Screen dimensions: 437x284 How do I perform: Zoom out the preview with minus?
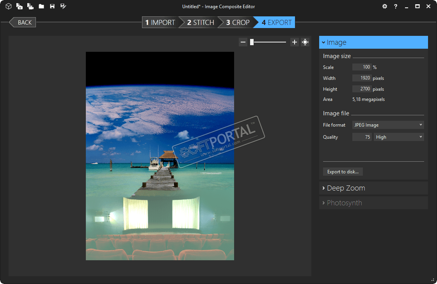[243, 42]
